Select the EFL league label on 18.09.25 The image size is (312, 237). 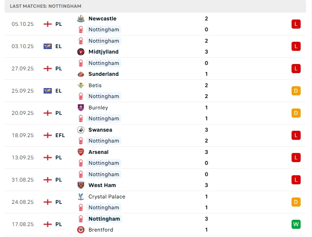(x=60, y=135)
